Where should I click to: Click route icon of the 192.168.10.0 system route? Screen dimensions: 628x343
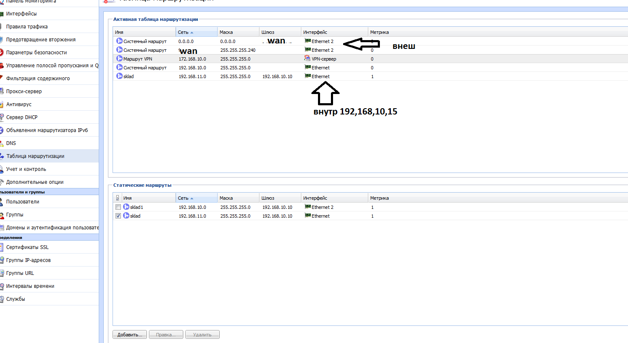tap(119, 68)
